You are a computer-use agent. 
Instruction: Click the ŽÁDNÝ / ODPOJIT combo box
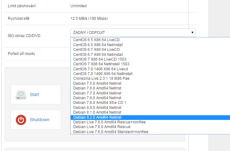click(133, 33)
